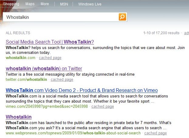
Task: Click the '1-10 of 17,200 results' count
Action: click(x=161, y=33)
